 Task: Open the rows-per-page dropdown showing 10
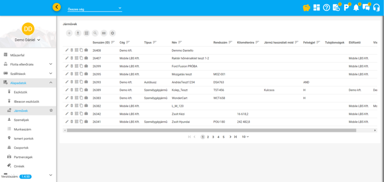(245, 137)
